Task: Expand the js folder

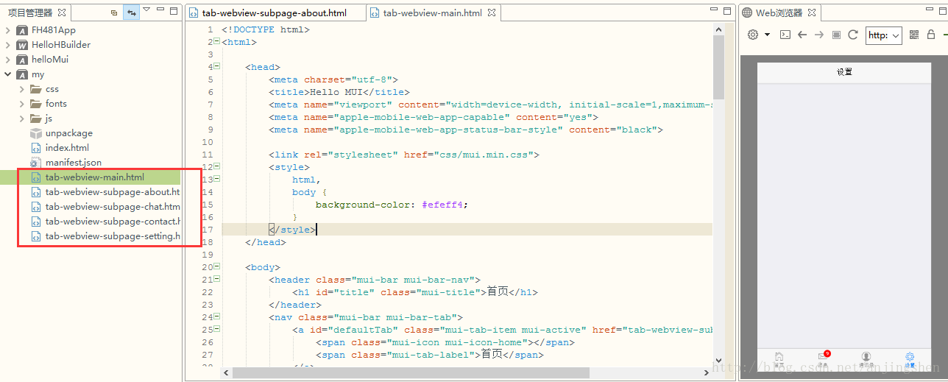Action: point(21,119)
